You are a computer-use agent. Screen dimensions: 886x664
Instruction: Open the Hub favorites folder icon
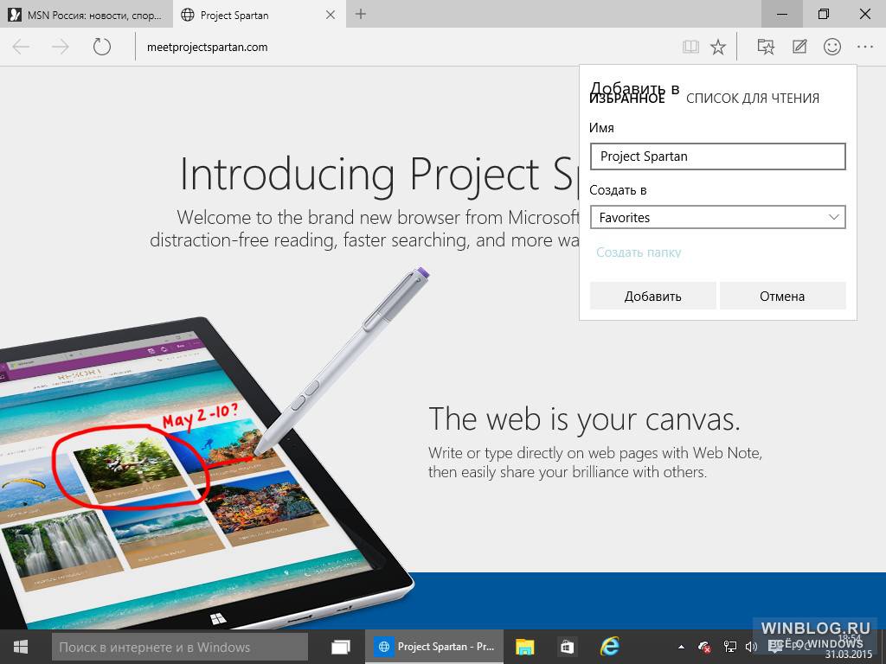tap(766, 47)
